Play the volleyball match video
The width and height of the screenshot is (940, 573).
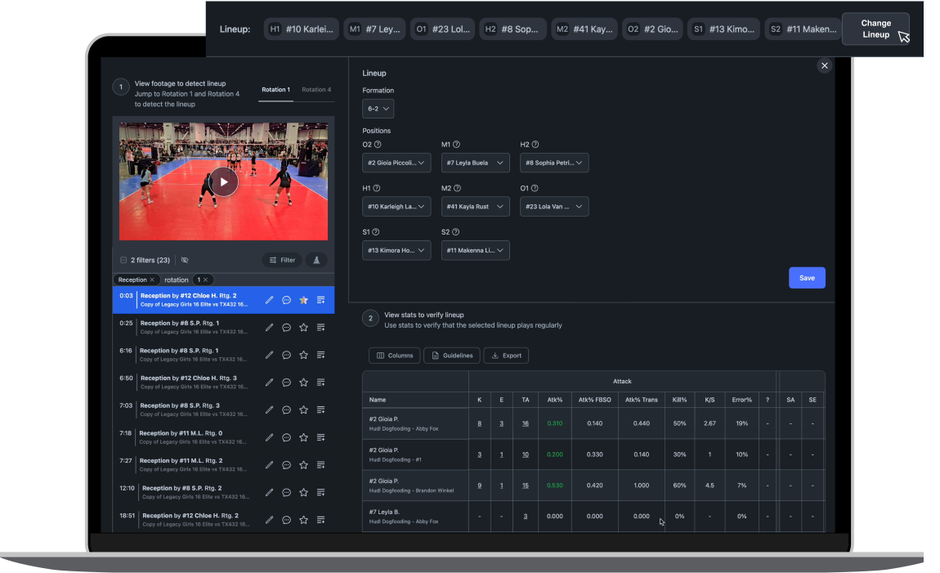click(x=223, y=181)
